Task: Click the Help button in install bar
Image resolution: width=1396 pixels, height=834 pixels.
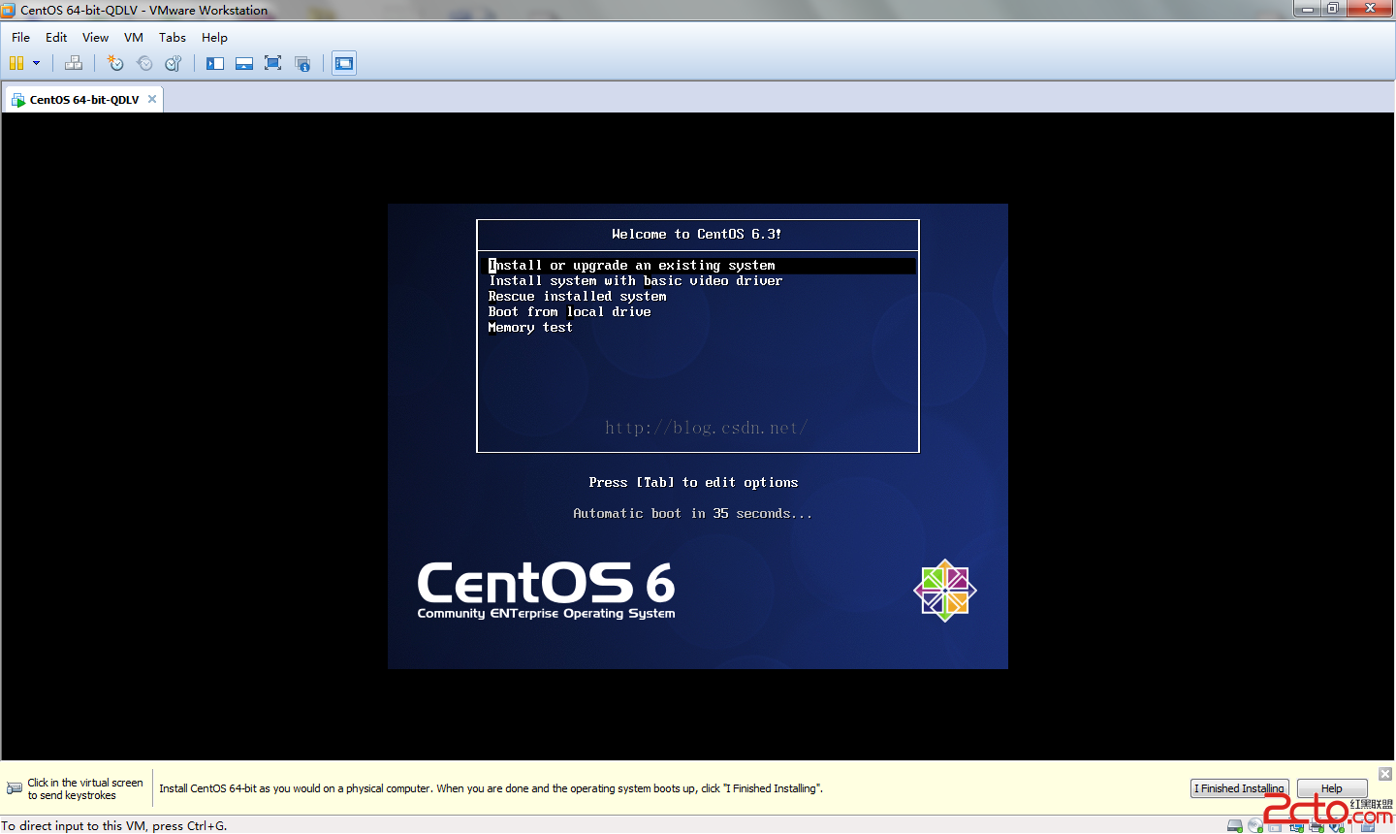Action: [1332, 788]
